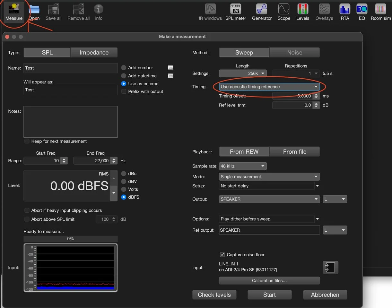Open the sweep Length dropdown
The image size is (392, 308).
point(243,73)
